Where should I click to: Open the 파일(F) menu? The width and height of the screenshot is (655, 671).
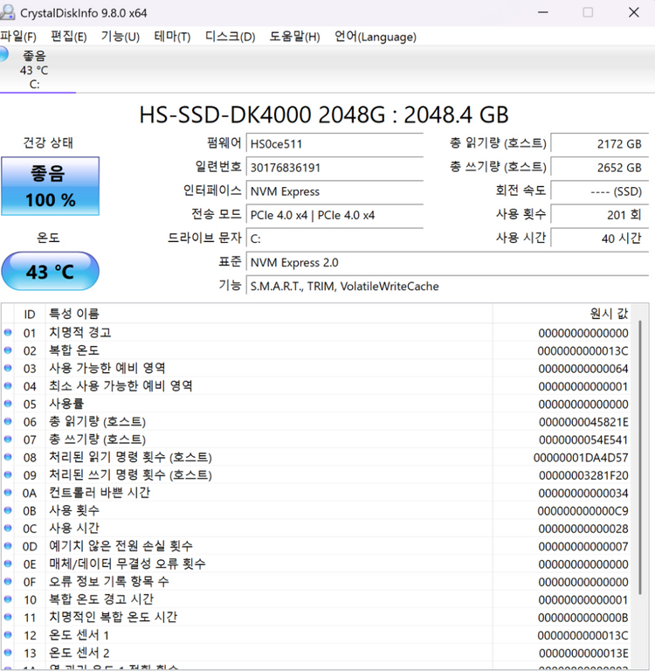18,37
